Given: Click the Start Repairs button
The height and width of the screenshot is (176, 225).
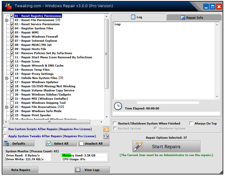Looking at the screenshot, I should [x=166, y=146].
